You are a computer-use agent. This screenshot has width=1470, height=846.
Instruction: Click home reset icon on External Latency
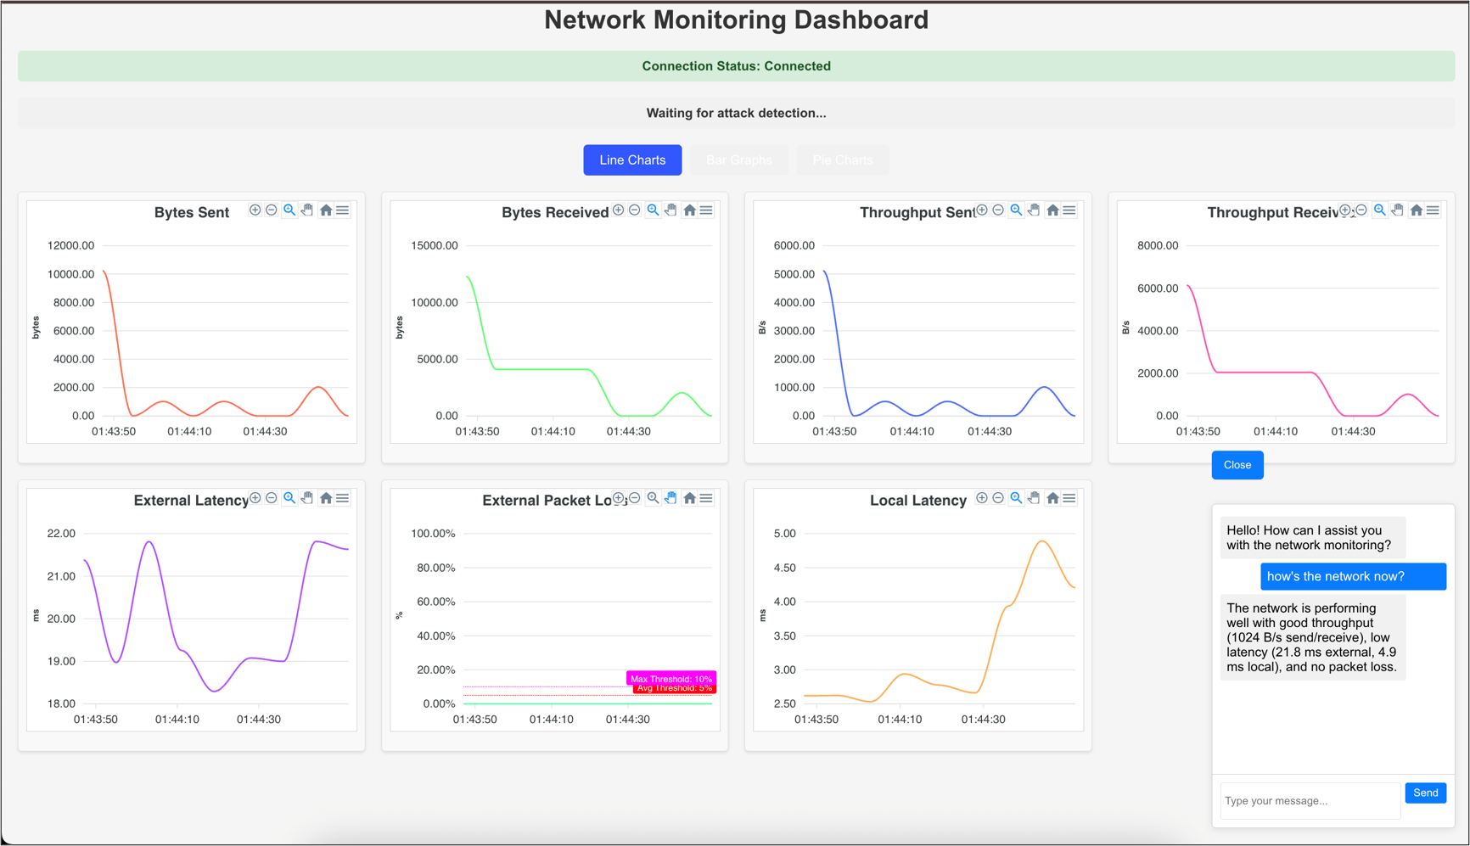click(x=326, y=498)
